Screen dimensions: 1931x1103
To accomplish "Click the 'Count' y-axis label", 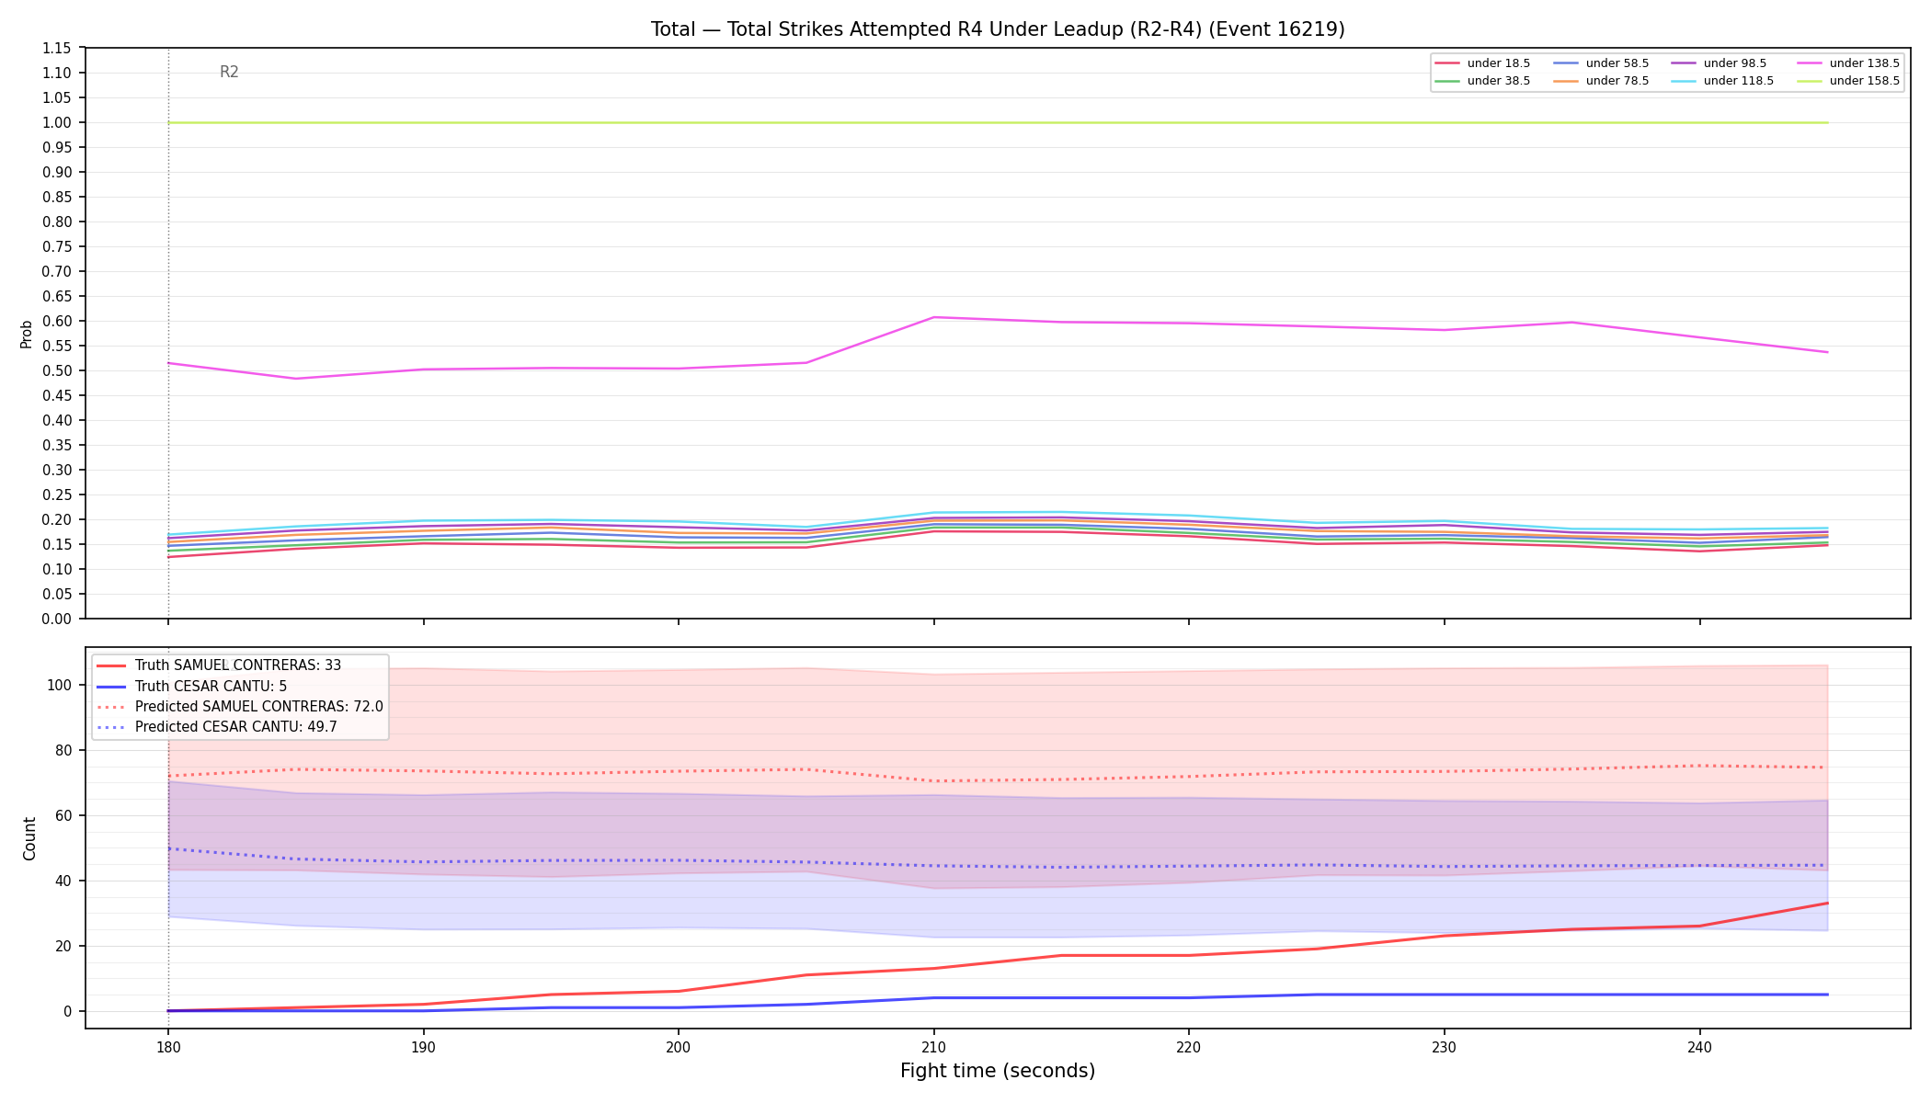I will pyautogui.click(x=29, y=838).
